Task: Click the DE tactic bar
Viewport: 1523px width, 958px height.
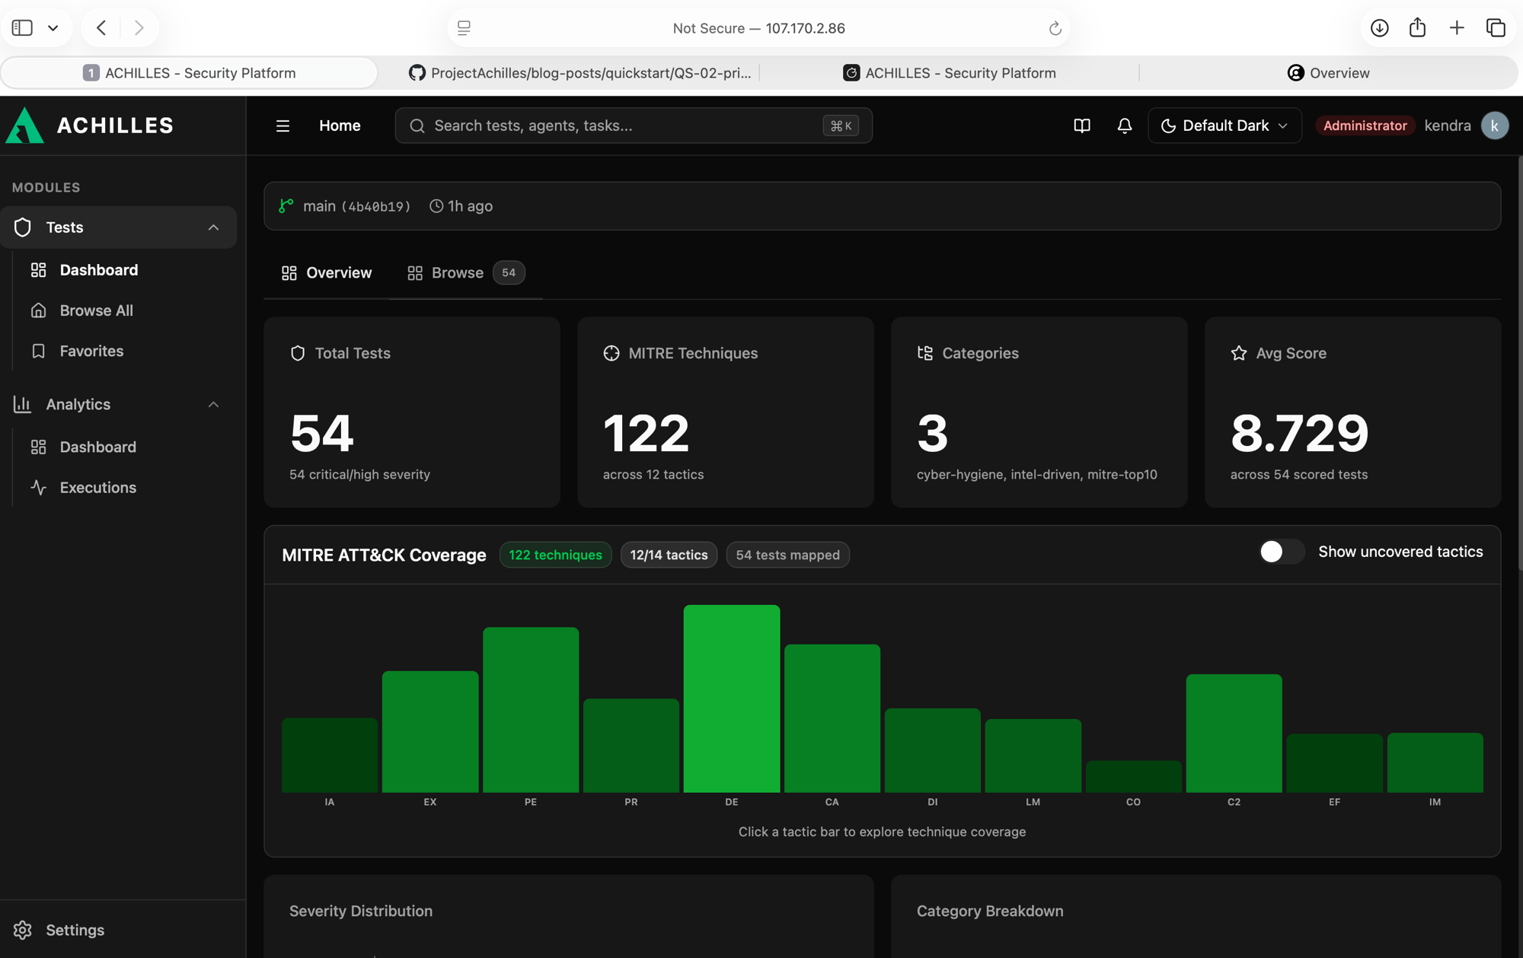Action: click(731, 699)
